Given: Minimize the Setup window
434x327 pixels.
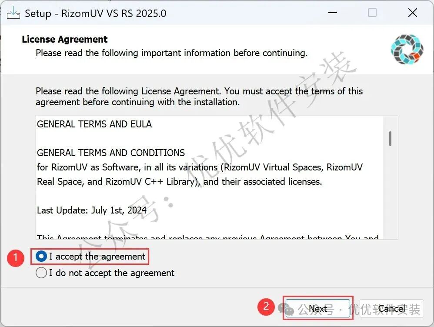Looking at the screenshot, I should [333, 13].
